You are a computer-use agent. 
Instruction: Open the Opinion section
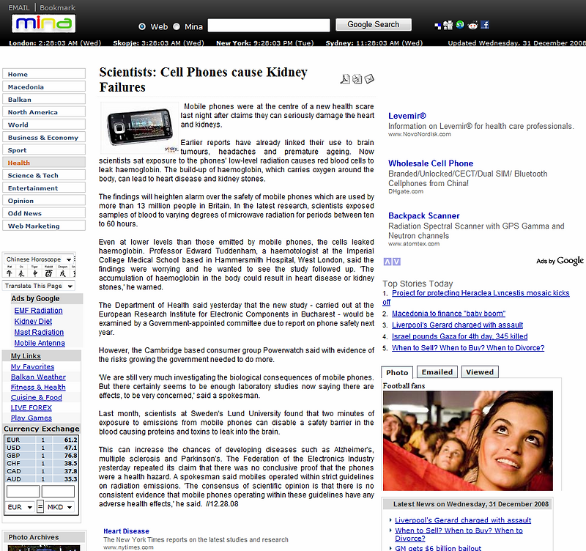44,201
